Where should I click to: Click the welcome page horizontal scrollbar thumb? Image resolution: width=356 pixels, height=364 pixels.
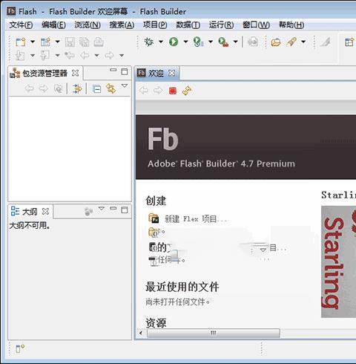[214, 333]
